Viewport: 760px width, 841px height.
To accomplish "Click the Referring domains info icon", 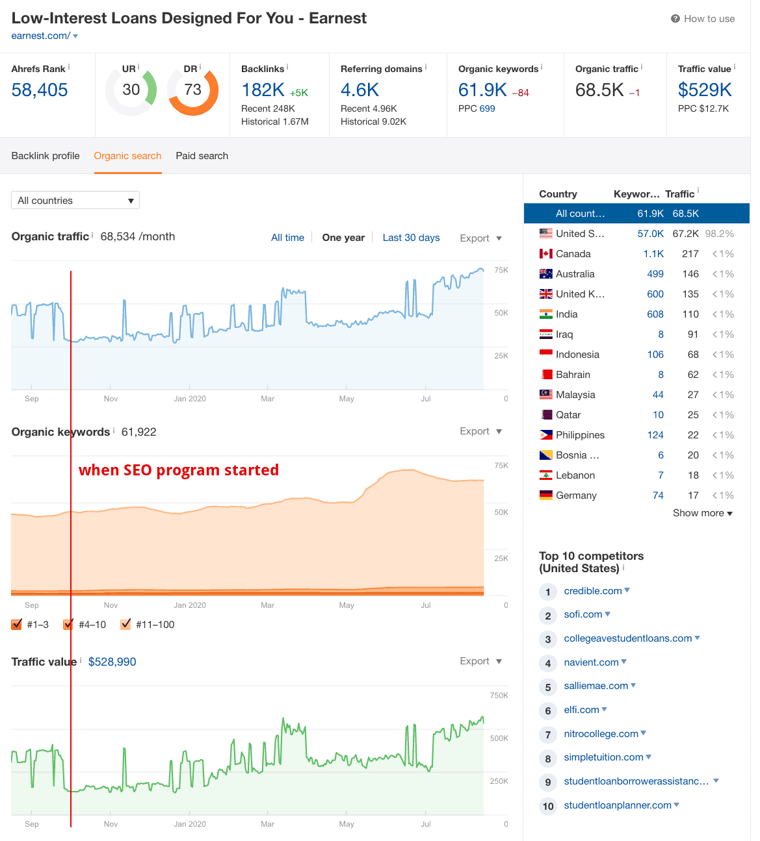I will click(426, 67).
